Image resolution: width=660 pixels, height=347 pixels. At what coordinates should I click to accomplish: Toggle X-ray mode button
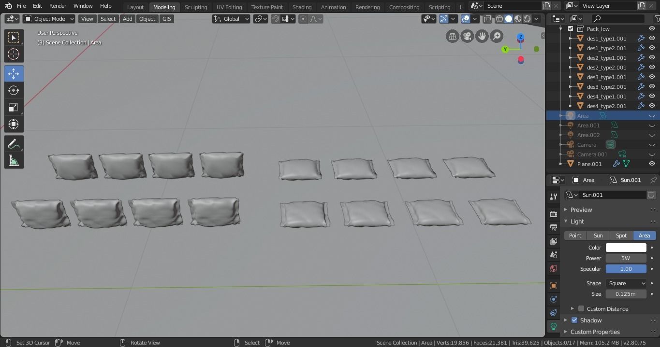point(487,19)
